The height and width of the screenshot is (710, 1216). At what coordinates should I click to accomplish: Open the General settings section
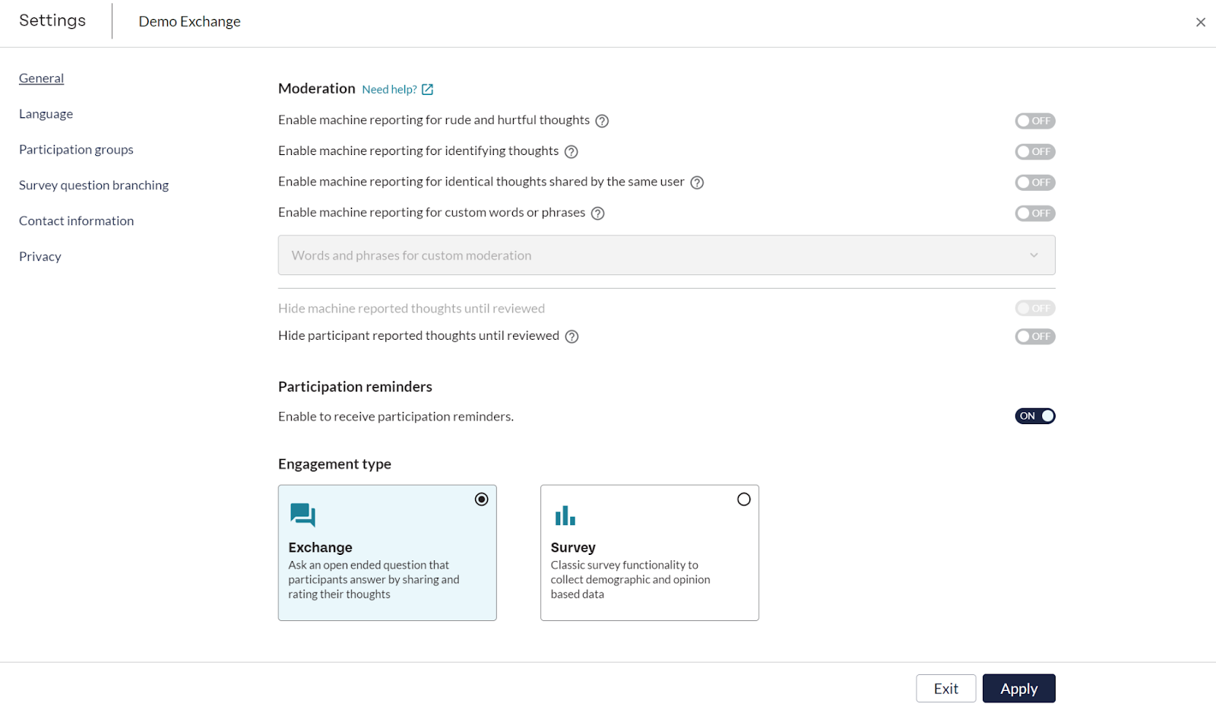pos(41,78)
